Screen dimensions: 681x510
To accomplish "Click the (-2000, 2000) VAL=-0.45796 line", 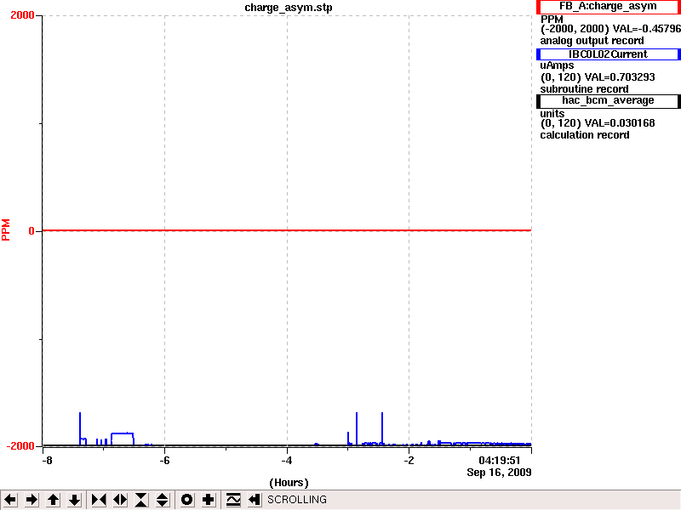I will [x=610, y=29].
